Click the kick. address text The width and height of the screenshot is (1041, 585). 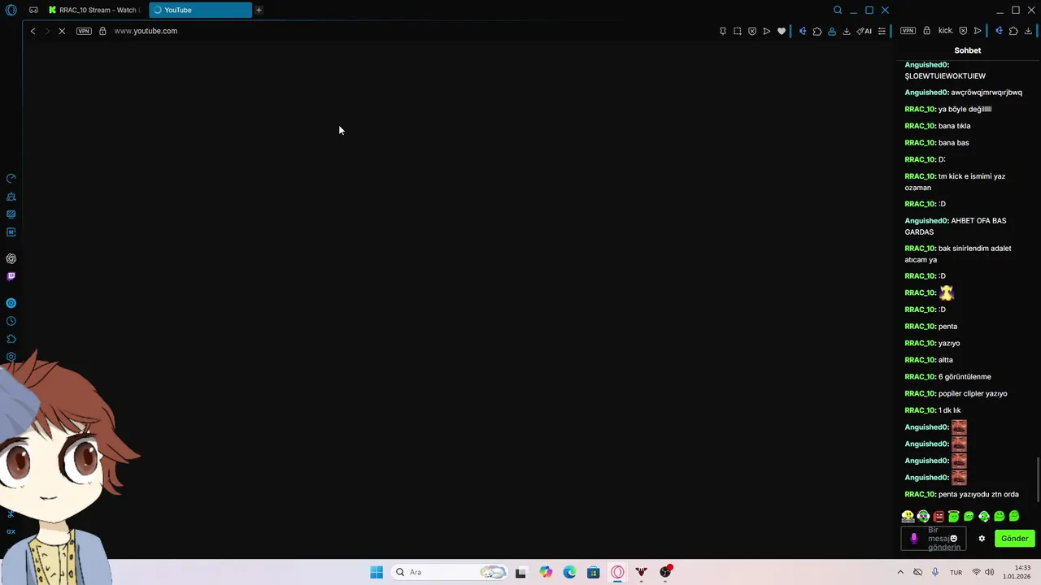pyautogui.click(x=946, y=31)
